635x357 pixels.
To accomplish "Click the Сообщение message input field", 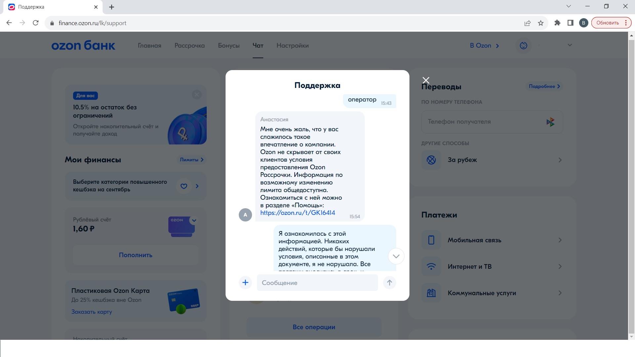I will pos(317,283).
